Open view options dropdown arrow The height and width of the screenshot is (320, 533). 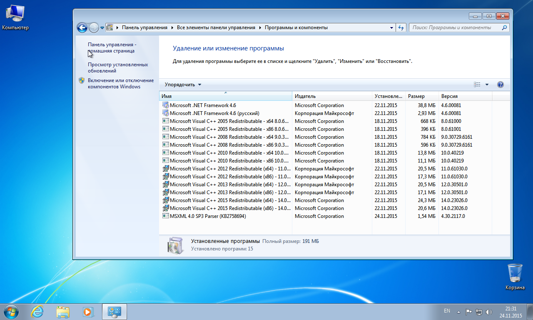tap(487, 85)
